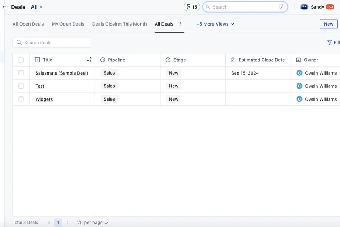Click the New button
This screenshot has height=227, width=340.
point(328,24)
